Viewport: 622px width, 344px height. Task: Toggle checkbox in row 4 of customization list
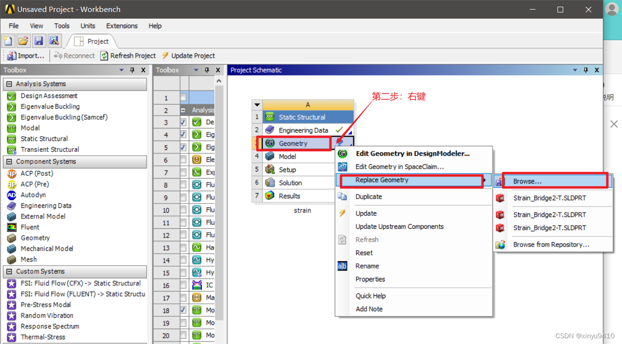tap(183, 135)
